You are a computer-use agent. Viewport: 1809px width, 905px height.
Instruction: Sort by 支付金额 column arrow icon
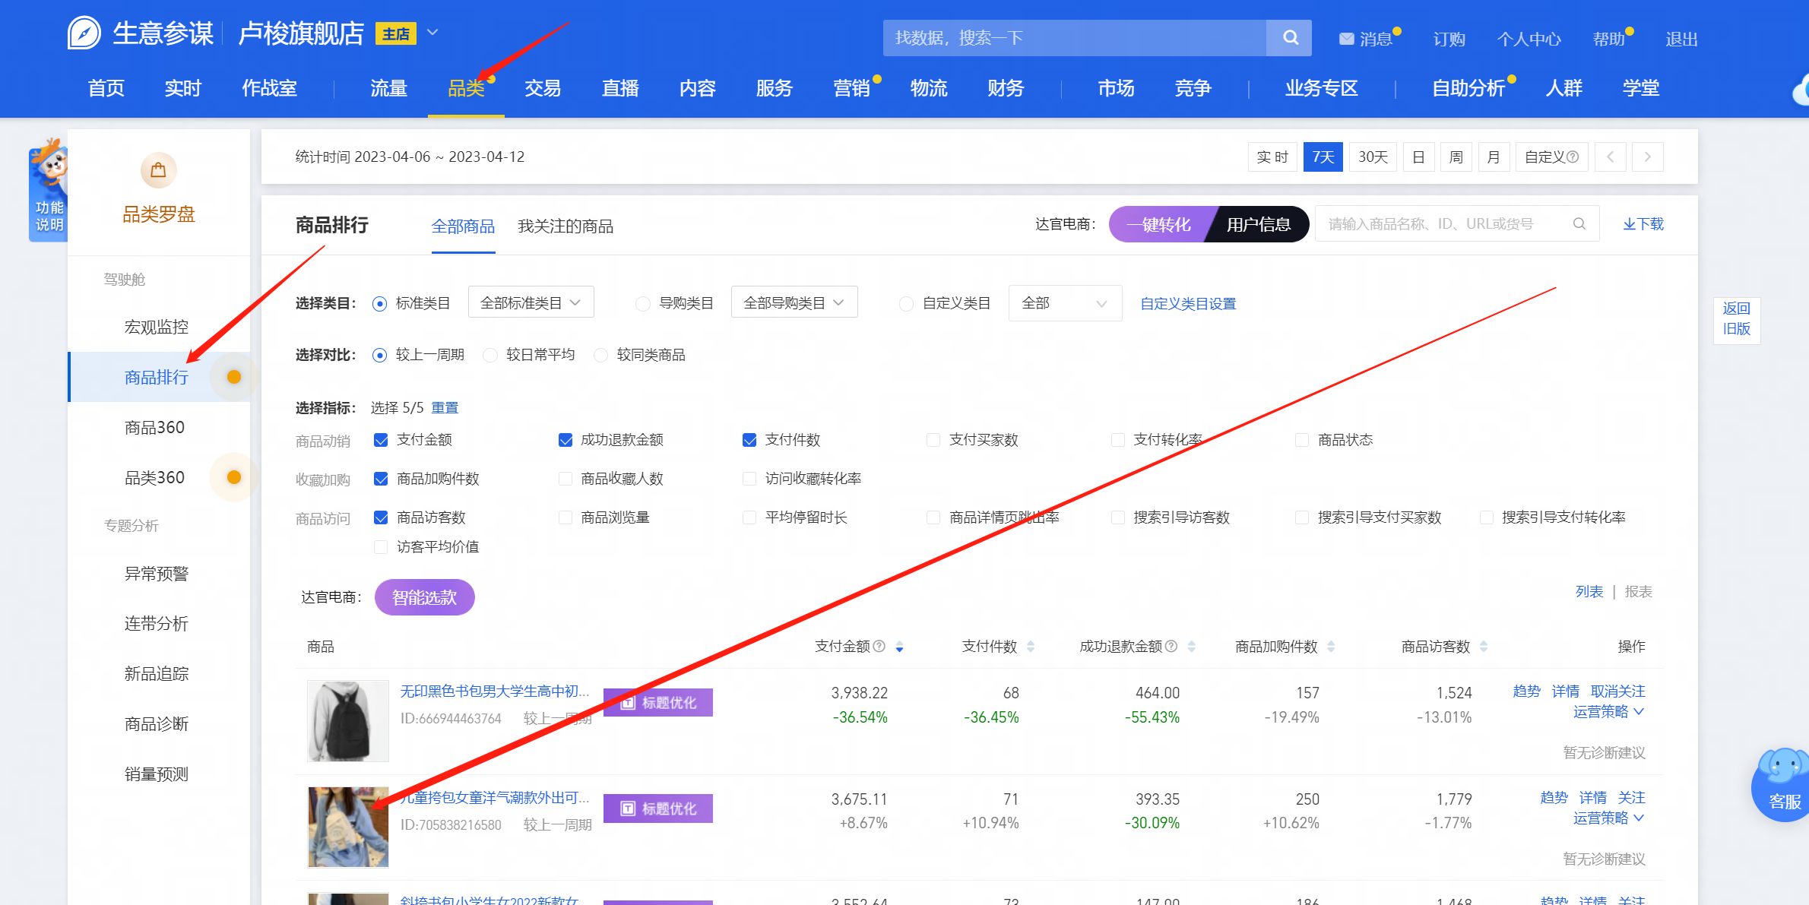click(899, 647)
